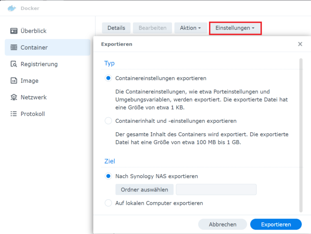Switch to Image section

click(x=48, y=80)
